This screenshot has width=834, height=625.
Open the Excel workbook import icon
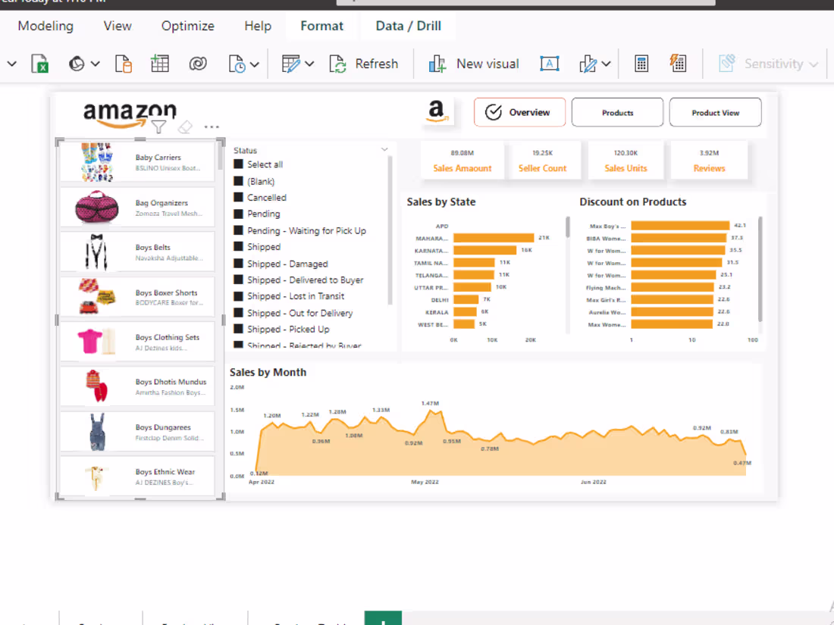pyautogui.click(x=39, y=64)
